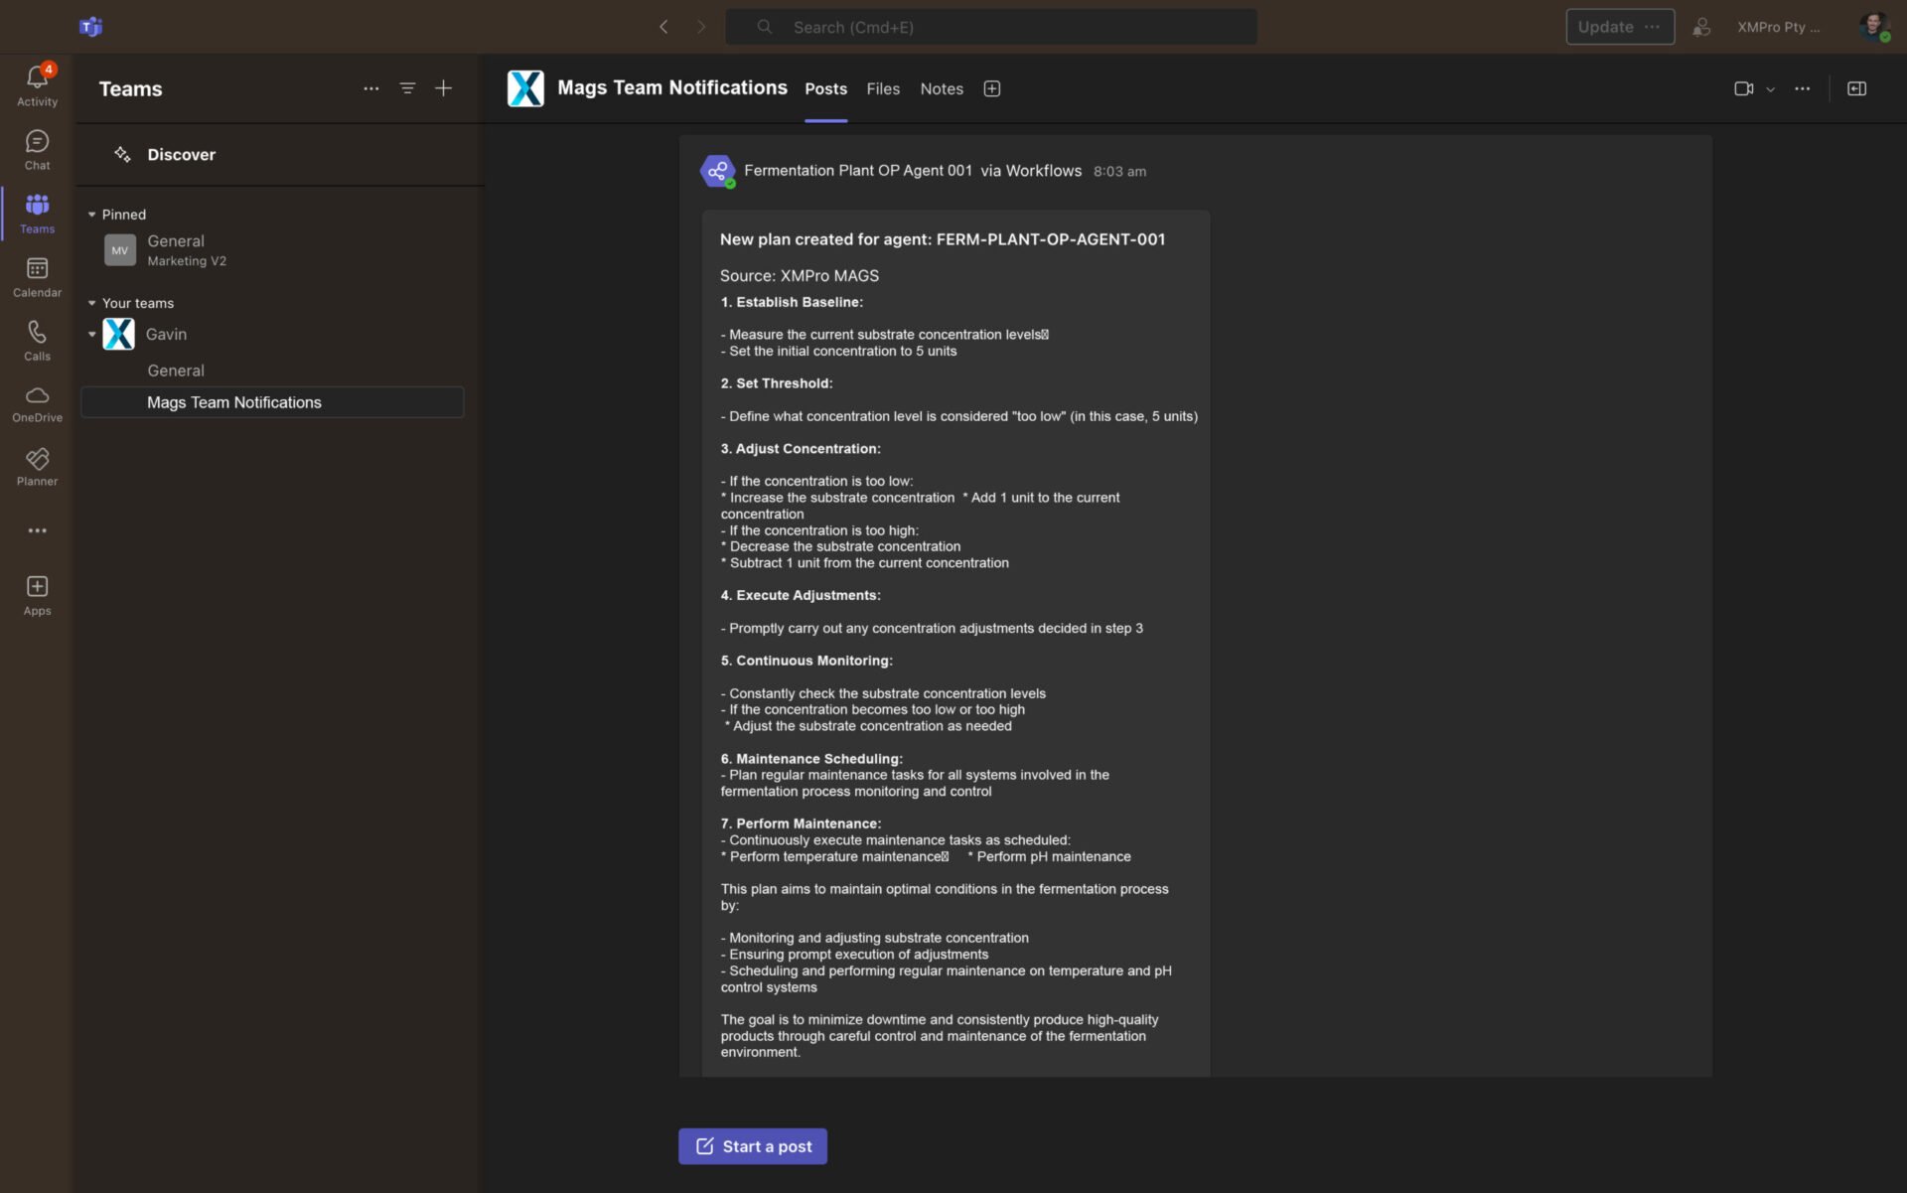The height and width of the screenshot is (1193, 1907).
Task: Toggle the channel side pane icon
Action: pyautogui.click(x=1856, y=88)
